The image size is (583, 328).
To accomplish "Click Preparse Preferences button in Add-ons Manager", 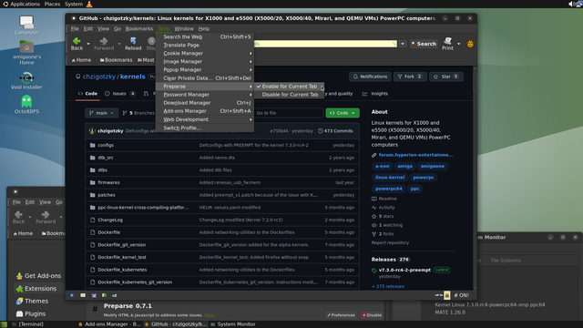I will (341, 315).
